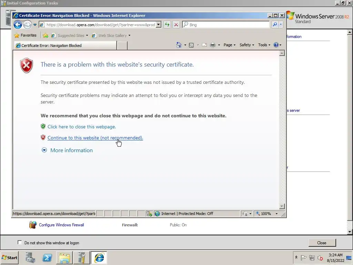Screen dimensions: 353x265
Task: Refresh the page with green arrows icon
Action: (167, 25)
